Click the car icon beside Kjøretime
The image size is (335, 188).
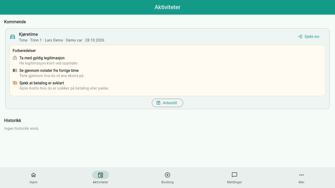tap(13, 37)
